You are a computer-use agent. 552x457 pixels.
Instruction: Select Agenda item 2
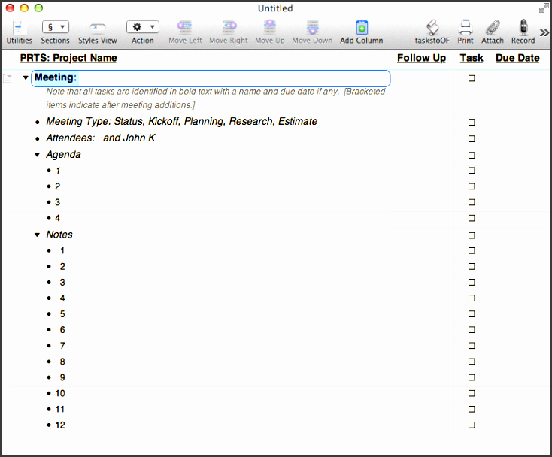tap(57, 186)
